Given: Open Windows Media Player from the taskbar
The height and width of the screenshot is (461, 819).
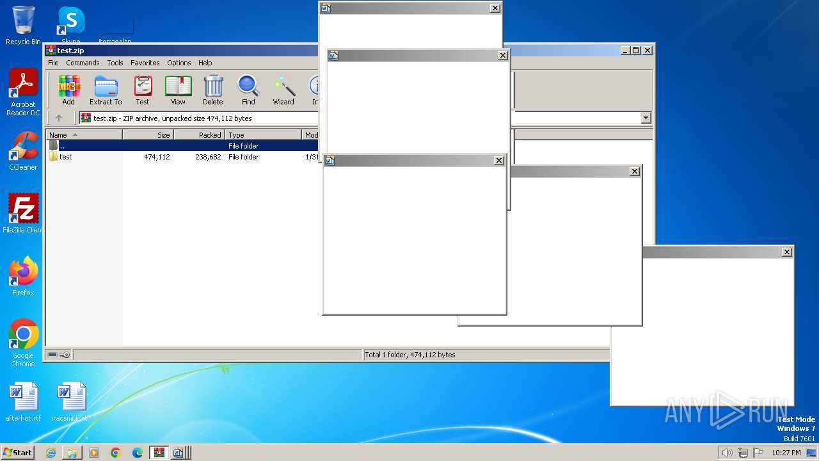Looking at the screenshot, I should 94,453.
